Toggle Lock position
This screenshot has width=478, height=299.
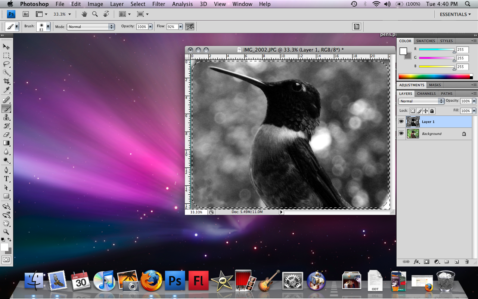pyautogui.click(x=425, y=111)
